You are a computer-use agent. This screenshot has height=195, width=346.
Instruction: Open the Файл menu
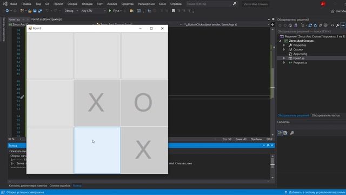(14, 4)
